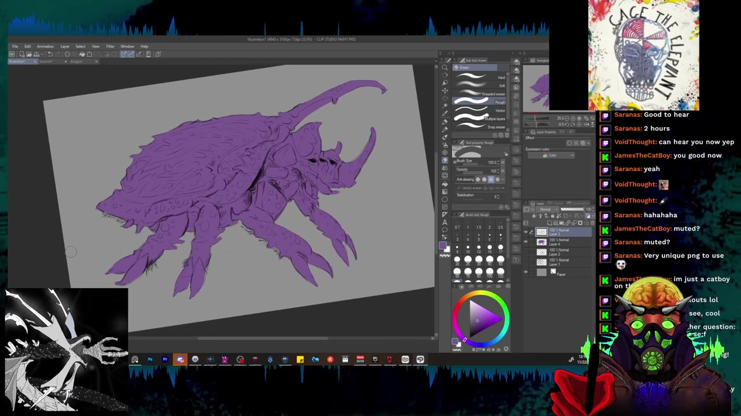This screenshot has width=741, height=416.
Task: Show Layer 2 via its visibility box
Action: click(x=526, y=251)
